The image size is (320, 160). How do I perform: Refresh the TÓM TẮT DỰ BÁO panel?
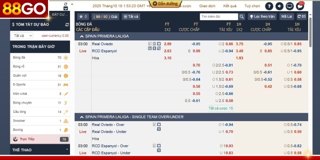(67, 24)
